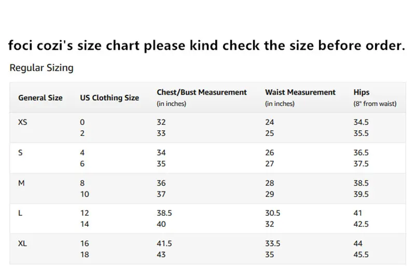Screen dimensions: 415x276
Task: Click chest measurement value 38.5
Action: [x=164, y=213]
